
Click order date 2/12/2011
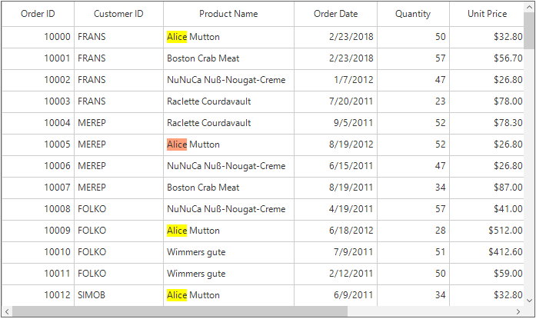[x=336, y=274]
